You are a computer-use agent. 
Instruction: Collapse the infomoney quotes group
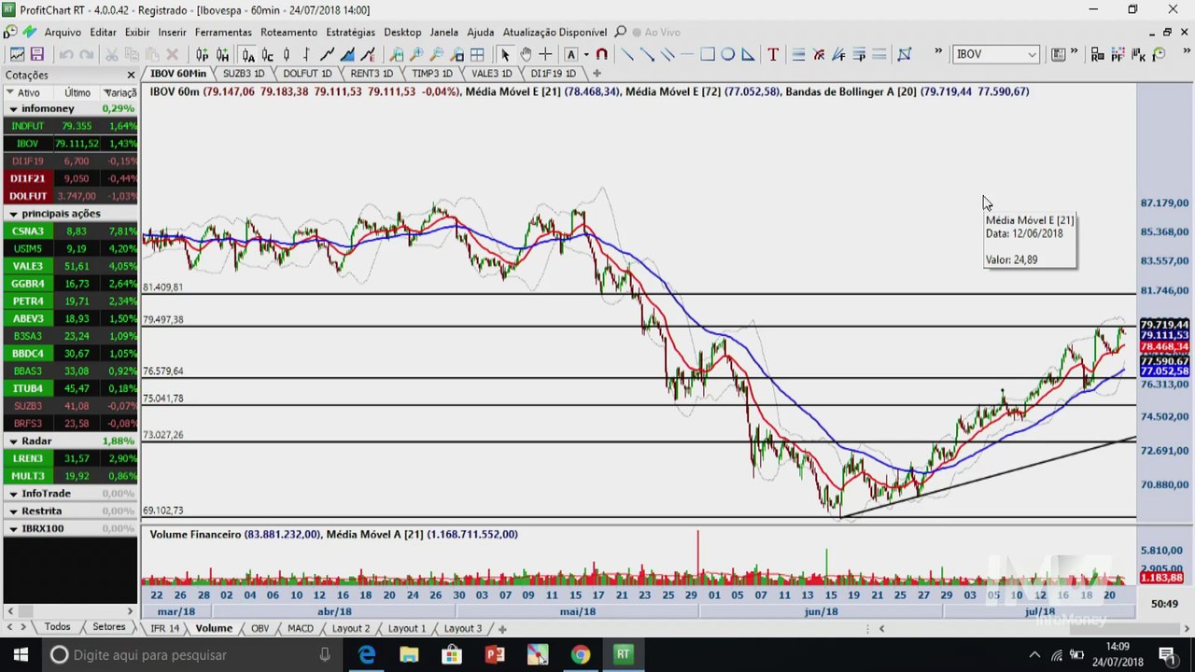click(14, 108)
